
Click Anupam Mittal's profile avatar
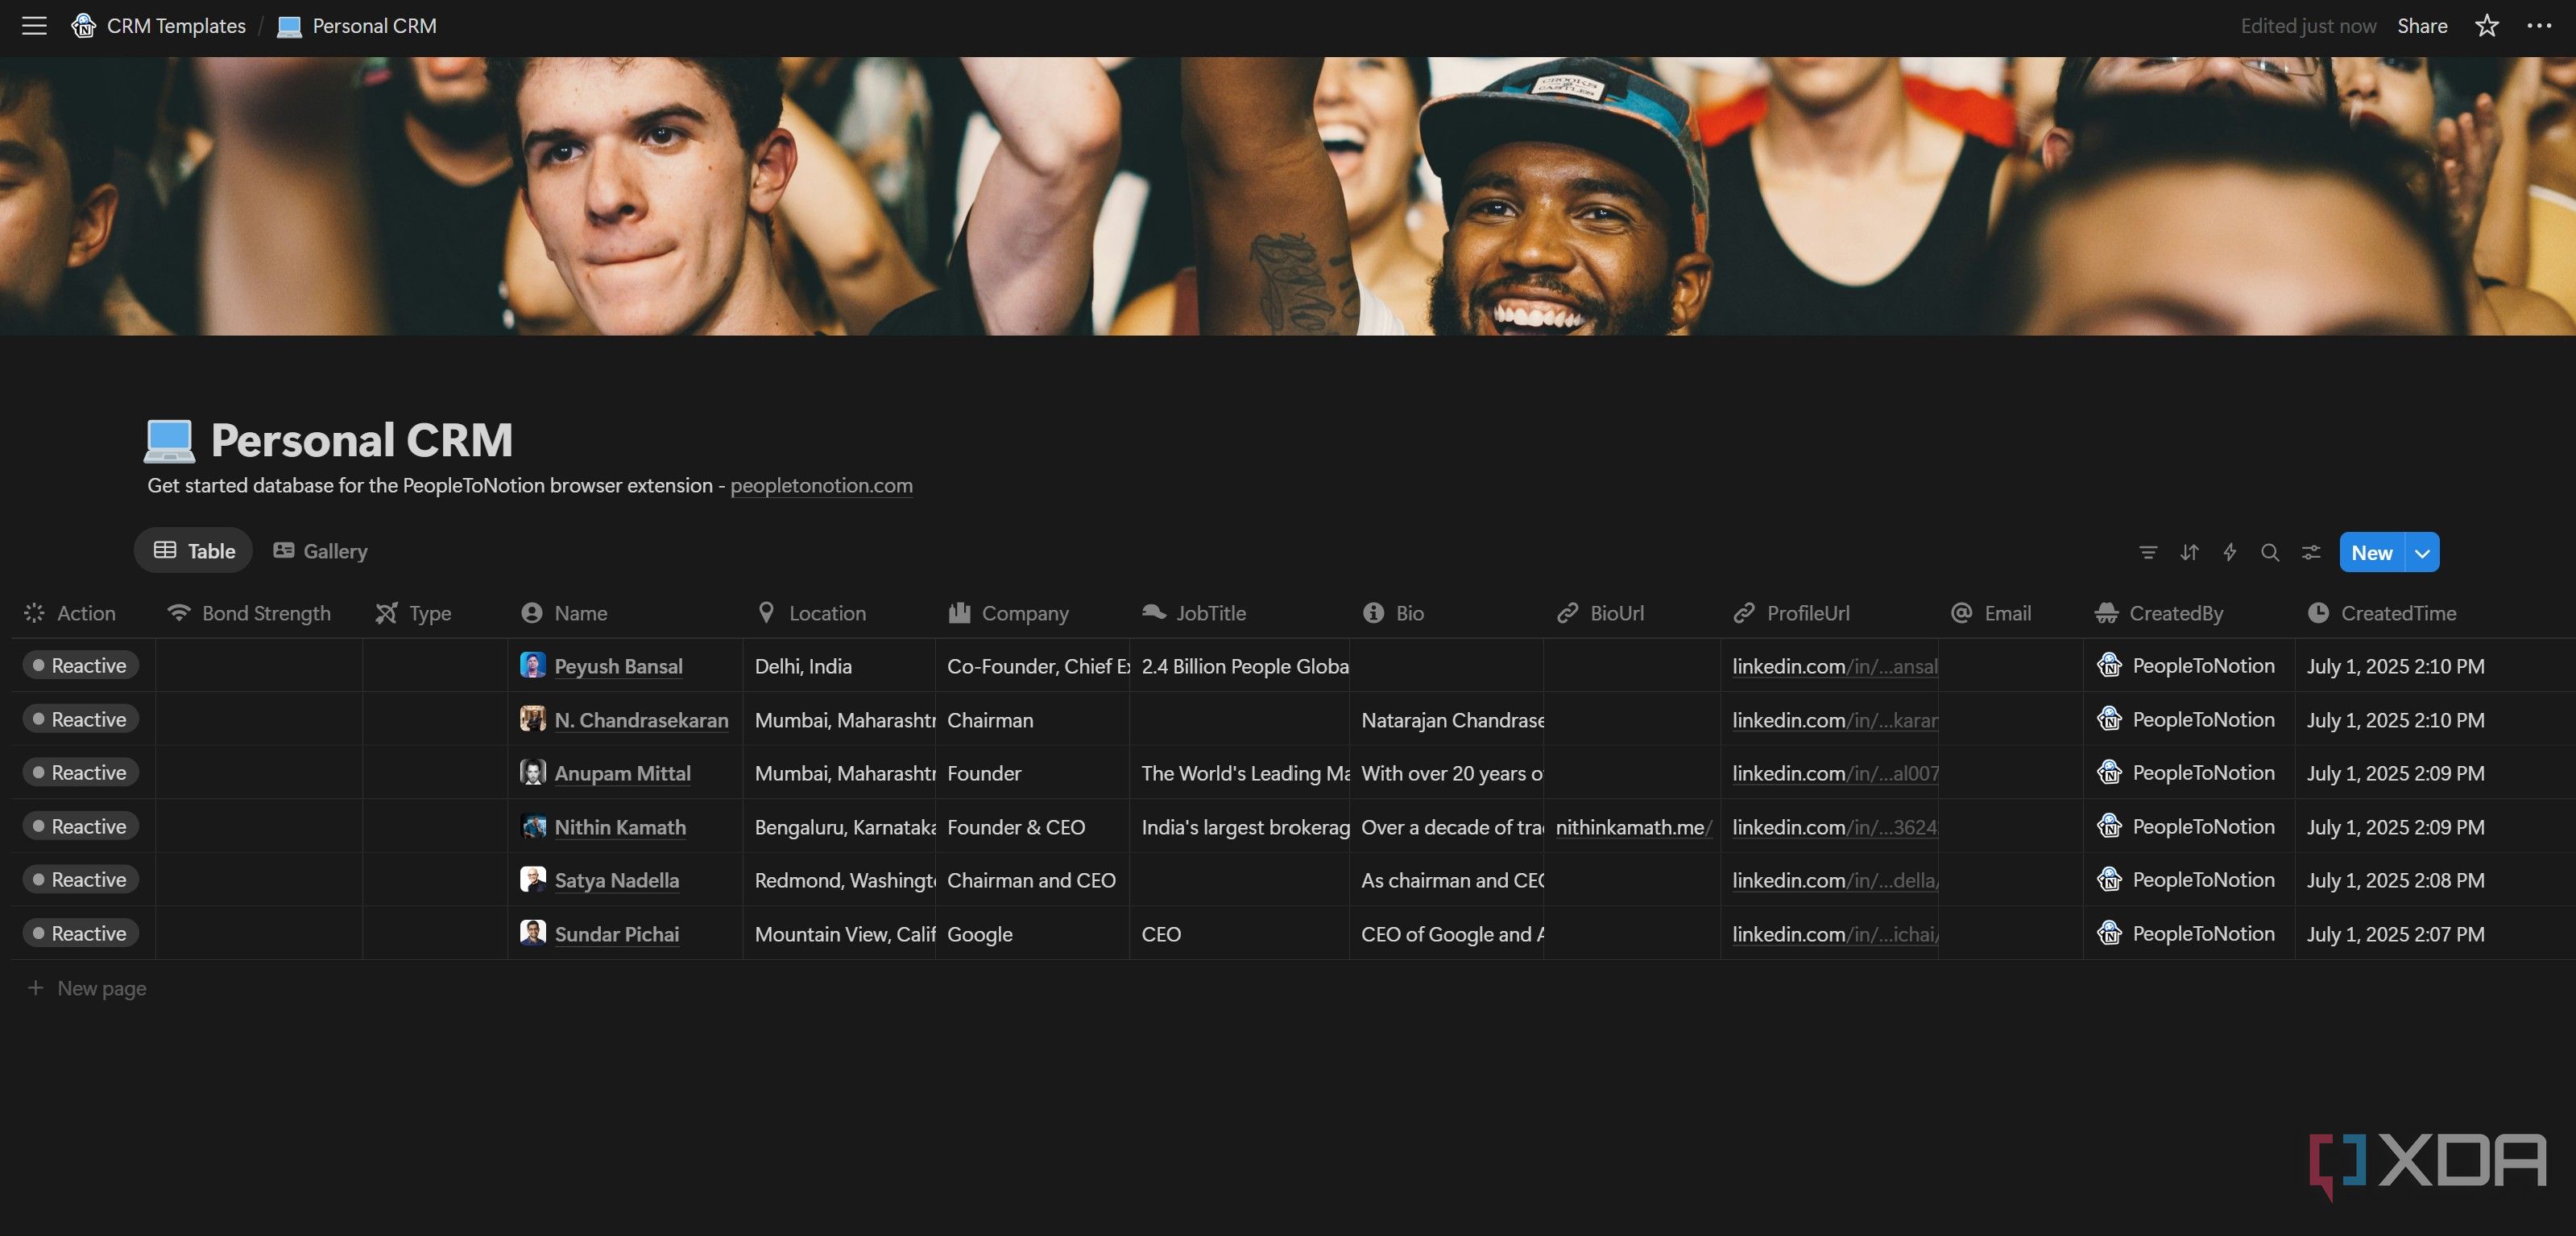click(533, 772)
